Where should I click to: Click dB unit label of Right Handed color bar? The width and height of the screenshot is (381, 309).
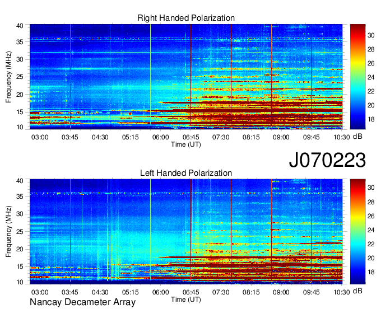(x=357, y=137)
